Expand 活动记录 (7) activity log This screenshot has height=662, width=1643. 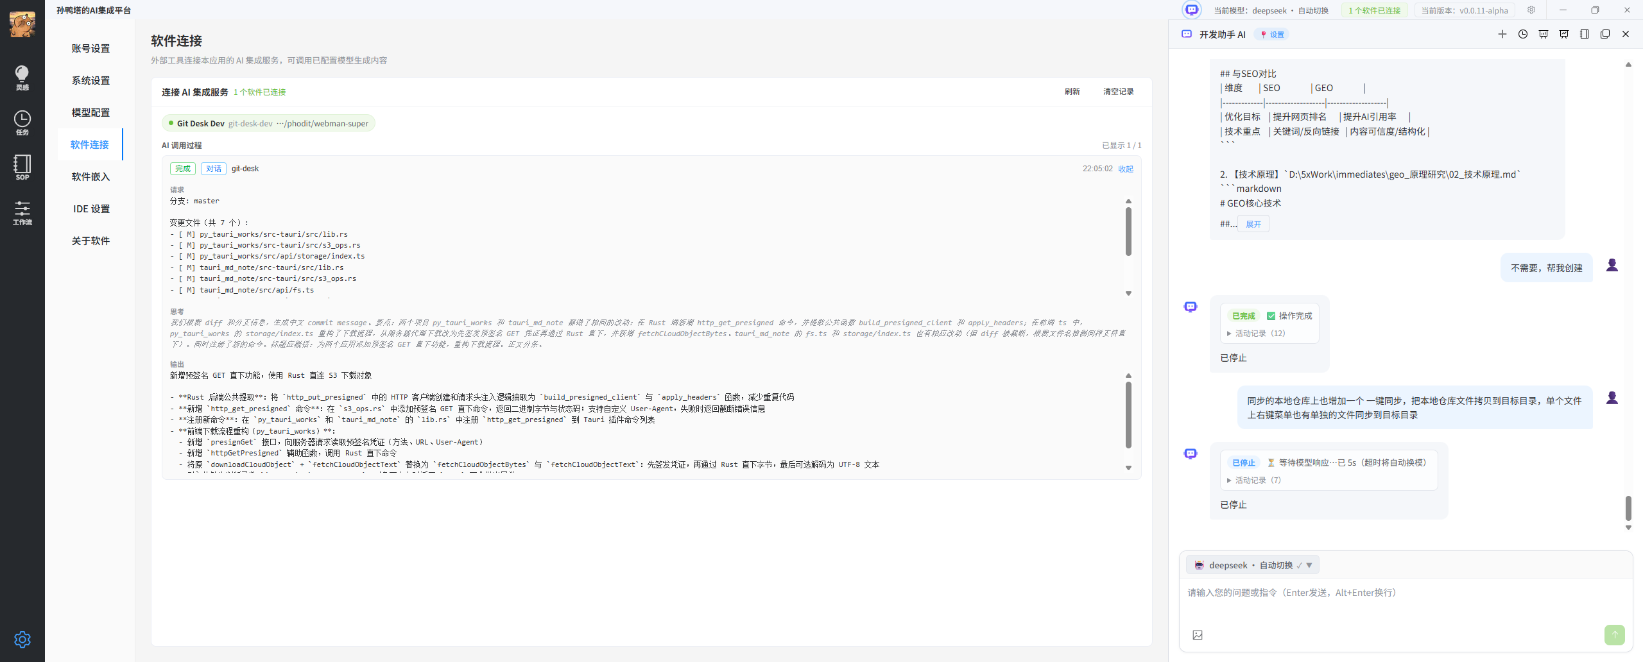(1254, 480)
